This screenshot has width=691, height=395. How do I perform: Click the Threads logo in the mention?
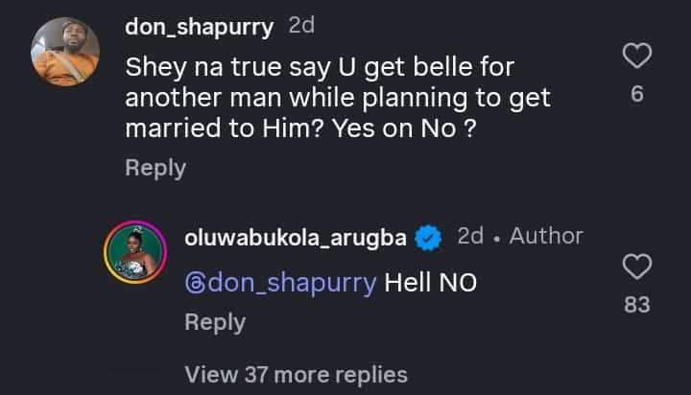195,284
